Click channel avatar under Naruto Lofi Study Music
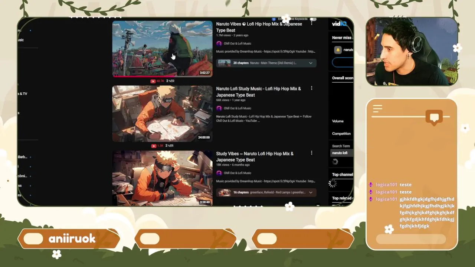The image size is (475, 267). click(219, 108)
